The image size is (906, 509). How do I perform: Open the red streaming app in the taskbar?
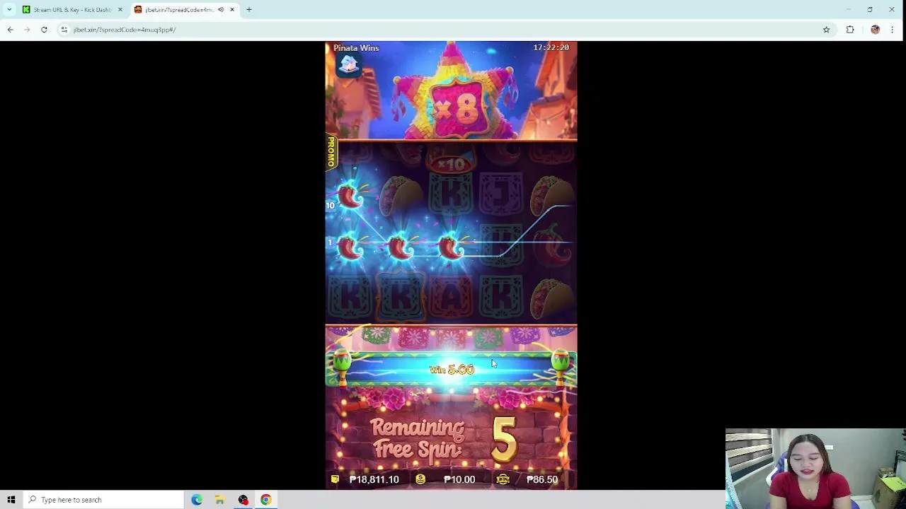tap(243, 500)
